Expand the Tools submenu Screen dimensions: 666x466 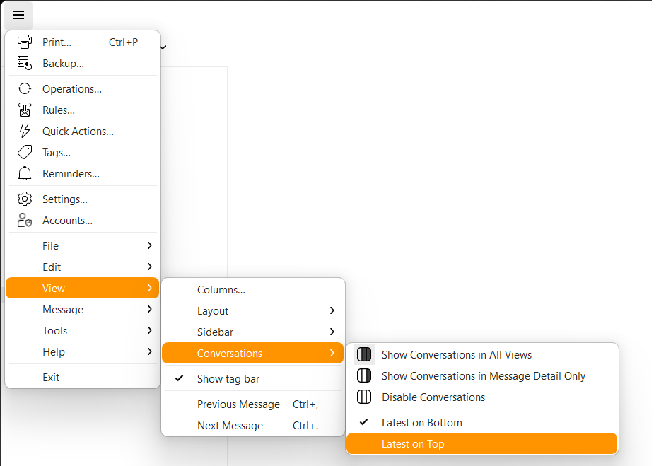click(x=83, y=331)
